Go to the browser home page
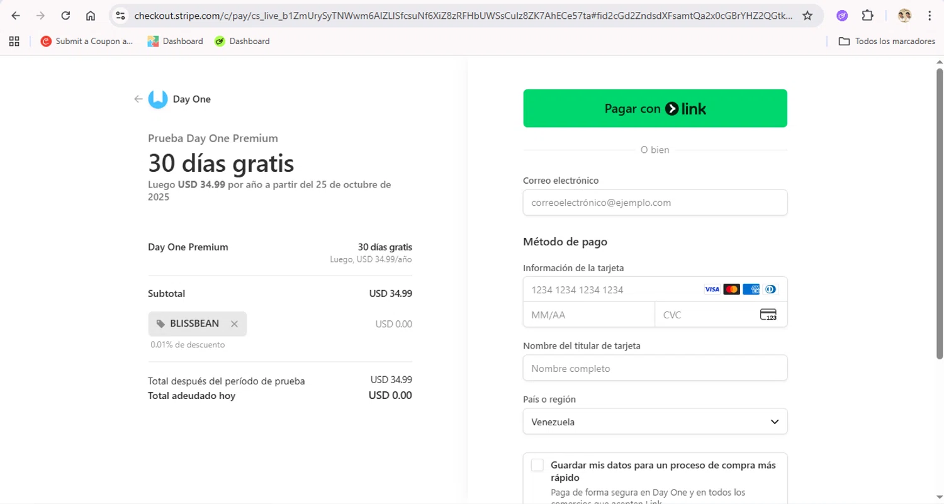Viewport: 944px width, 504px height. pyautogui.click(x=91, y=16)
